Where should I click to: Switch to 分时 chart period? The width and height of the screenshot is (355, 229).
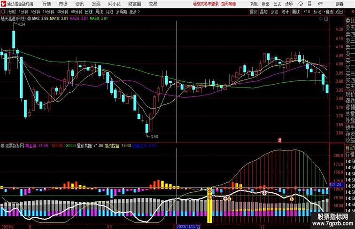[x=12, y=12]
